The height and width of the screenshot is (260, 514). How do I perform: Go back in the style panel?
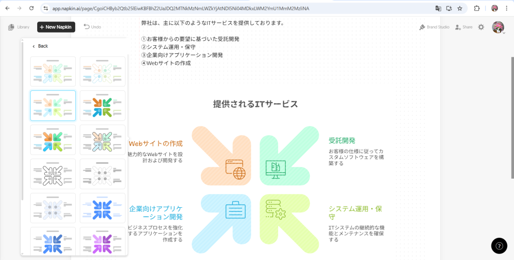click(x=40, y=46)
